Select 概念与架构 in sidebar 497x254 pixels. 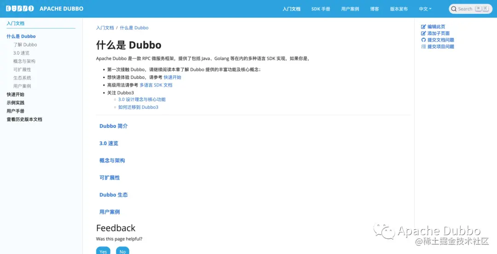pos(24,61)
